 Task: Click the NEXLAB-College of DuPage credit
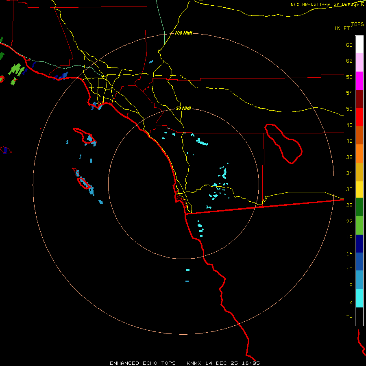click(x=326, y=4)
